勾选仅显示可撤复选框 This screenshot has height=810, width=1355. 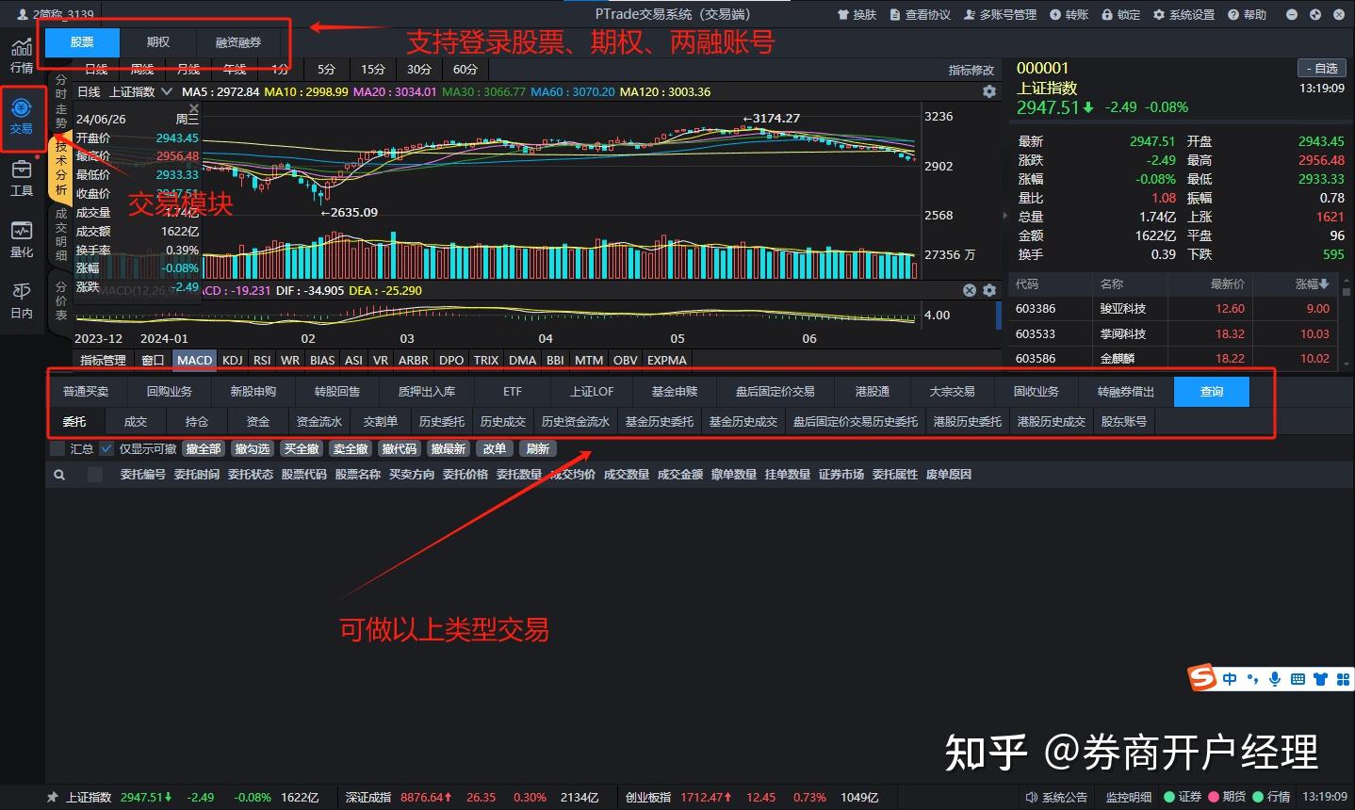[106, 448]
